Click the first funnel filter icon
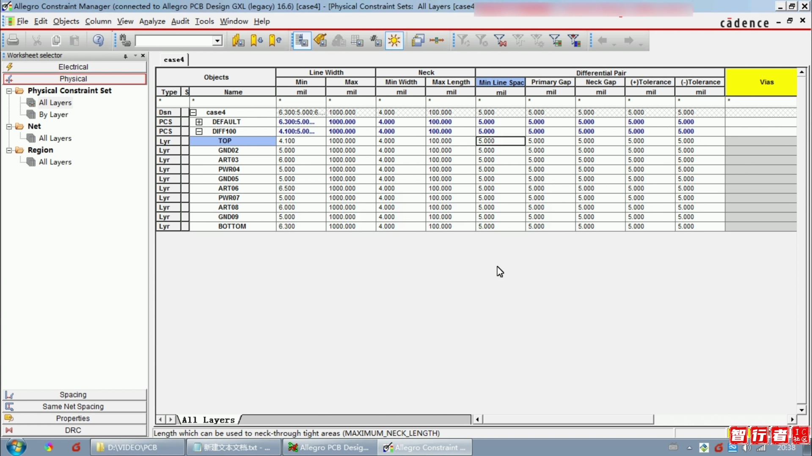The width and height of the screenshot is (812, 456). 464,40
